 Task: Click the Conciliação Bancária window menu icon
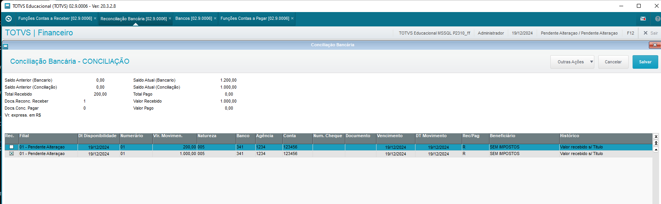coord(5,46)
